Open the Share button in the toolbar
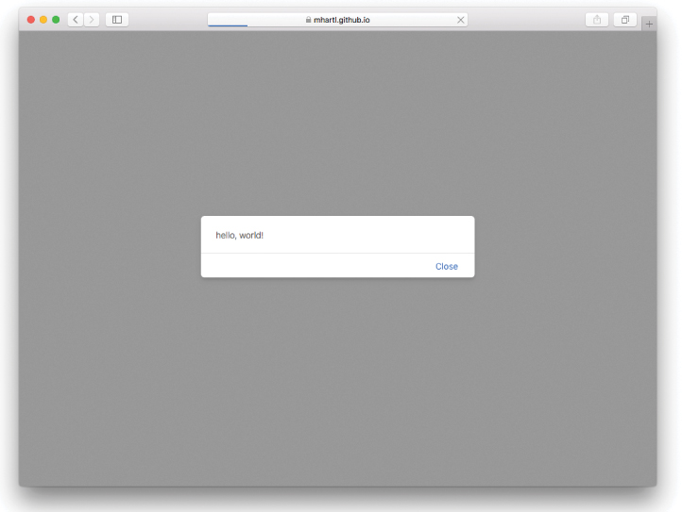This screenshot has height=512, width=682. (x=597, y=20)
